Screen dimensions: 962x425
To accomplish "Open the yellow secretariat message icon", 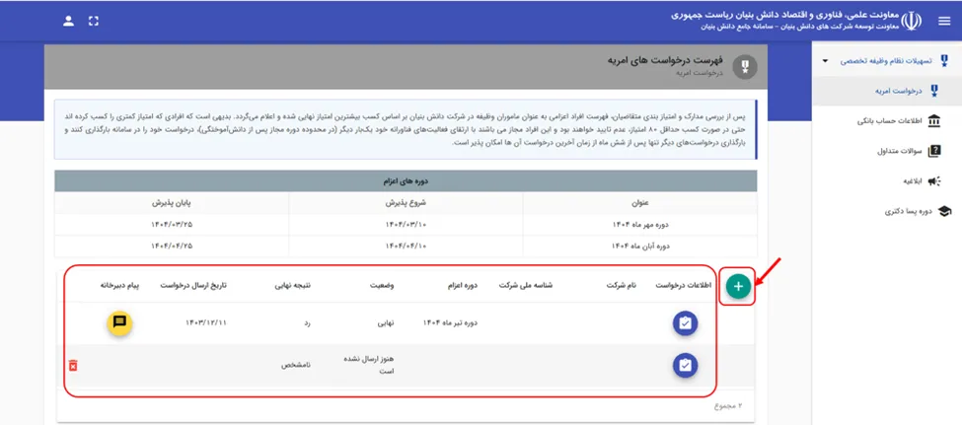I will click(119, 322).
